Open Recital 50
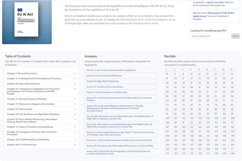The height and width of the screenshot is (161, 242). pyautogui.click(x=201, y=92)
